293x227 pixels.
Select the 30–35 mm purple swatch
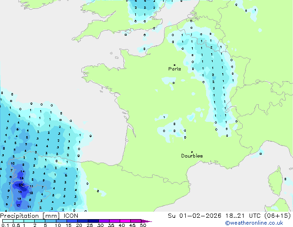tap(104, 221)
